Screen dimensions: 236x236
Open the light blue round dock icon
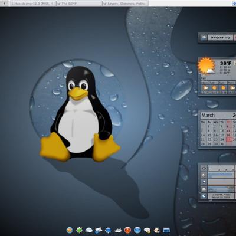coord(137,230)
